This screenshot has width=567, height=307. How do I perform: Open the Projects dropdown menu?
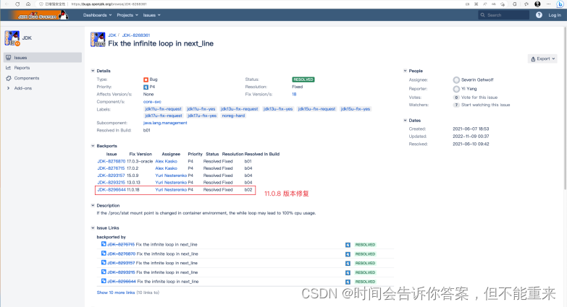click(127, 15)
